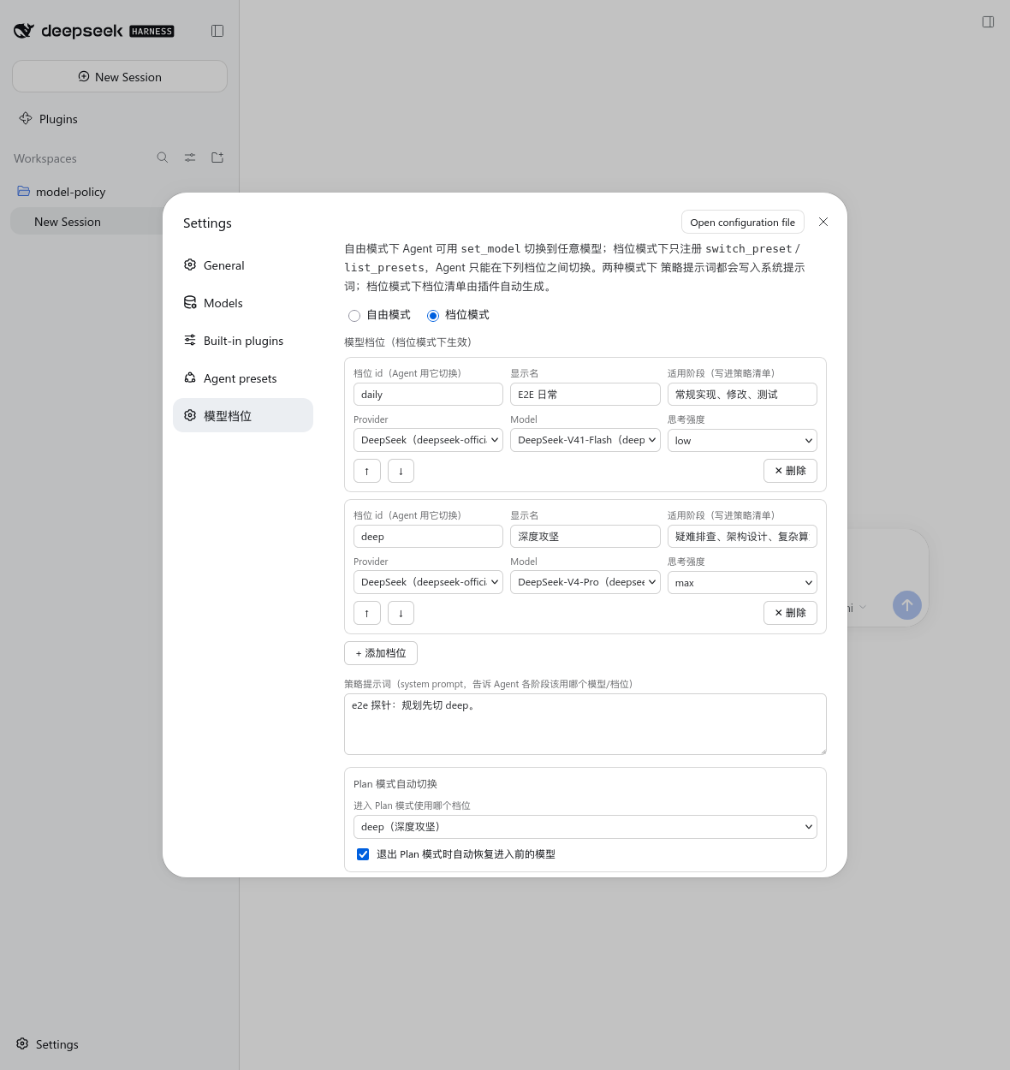
Task: Search workspaces with magnifier icon
Action: pyautogui.click(x=163, y=158)
